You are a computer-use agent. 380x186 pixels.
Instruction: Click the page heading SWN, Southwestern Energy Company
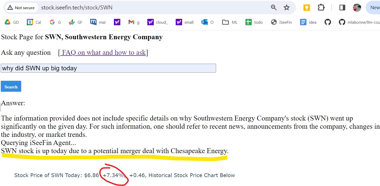coord(104,37)
